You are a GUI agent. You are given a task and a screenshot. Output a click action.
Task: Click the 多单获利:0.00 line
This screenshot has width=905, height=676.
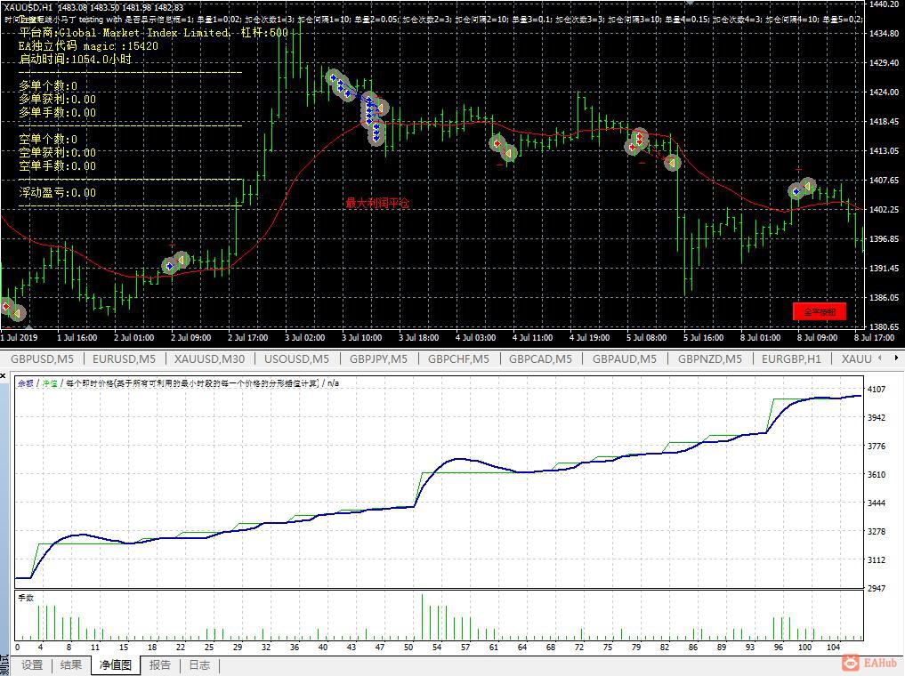tap(57, 100)
